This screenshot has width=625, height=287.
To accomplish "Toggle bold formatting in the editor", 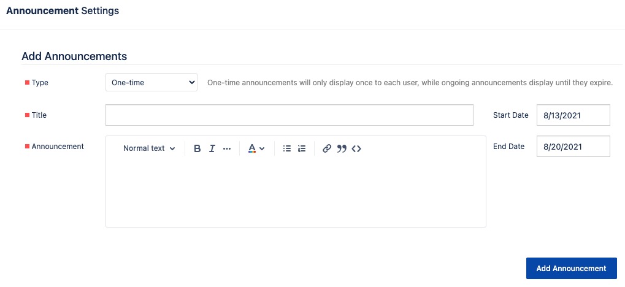I will tap(197, 148).
